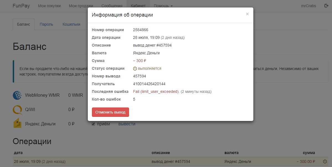This screenshot has width=332, height=167.
Task: Click the описание column header
Action: coord(161,153)
